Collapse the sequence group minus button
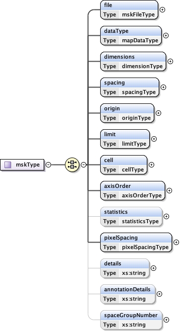The height and width of the screenshot is (332, 180). coord(84,165)
